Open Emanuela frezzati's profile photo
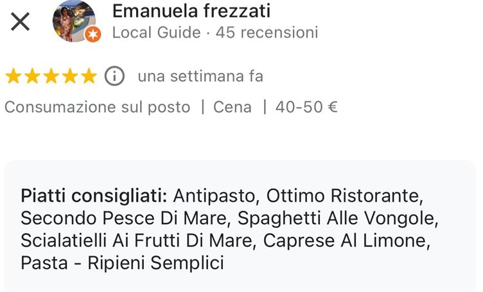 point(73,20)
